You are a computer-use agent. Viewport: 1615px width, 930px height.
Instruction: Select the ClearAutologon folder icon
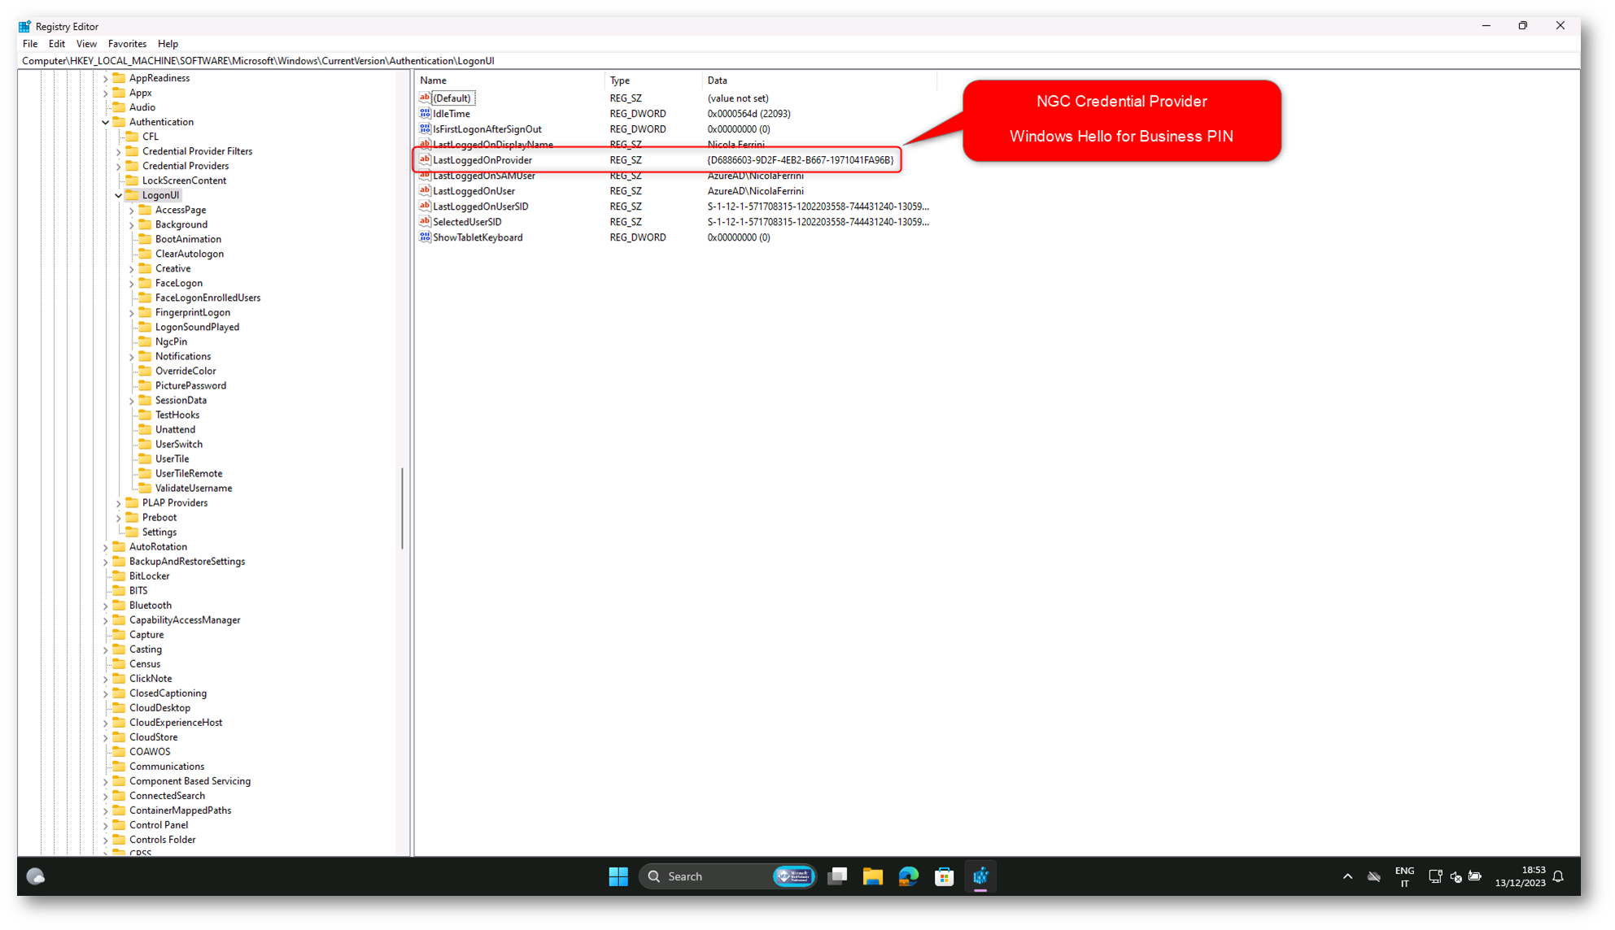coord(145,254)
